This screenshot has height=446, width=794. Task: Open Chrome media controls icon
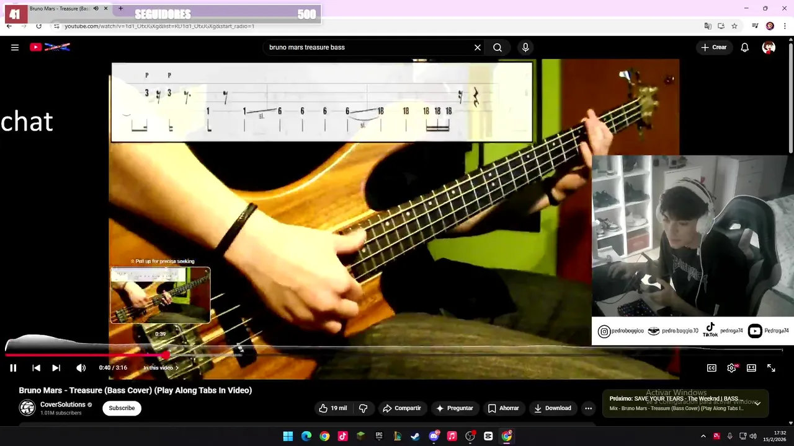click(755, 26)
